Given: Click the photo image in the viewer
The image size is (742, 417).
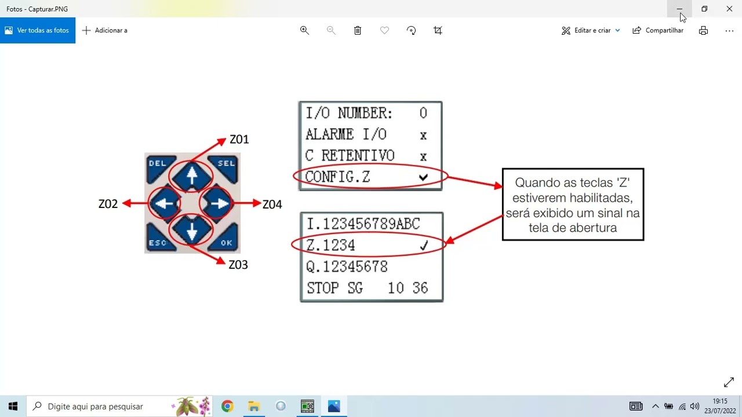Looking at the screenshot, I should pyautogui.click(x=371, y=202).
